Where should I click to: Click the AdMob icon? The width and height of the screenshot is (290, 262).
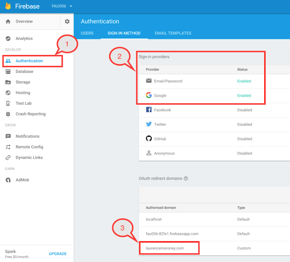[x=8, y=180]
